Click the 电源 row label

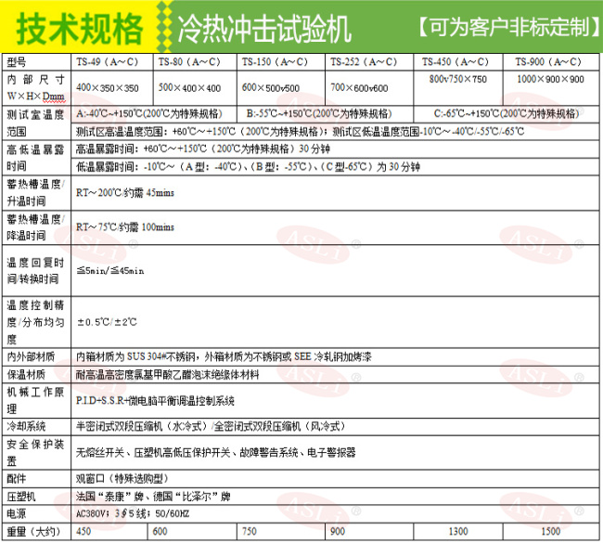[x=17, y=513]
